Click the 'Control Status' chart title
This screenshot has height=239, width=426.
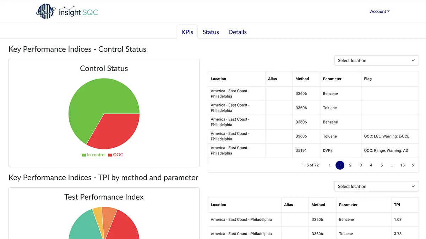104,69
